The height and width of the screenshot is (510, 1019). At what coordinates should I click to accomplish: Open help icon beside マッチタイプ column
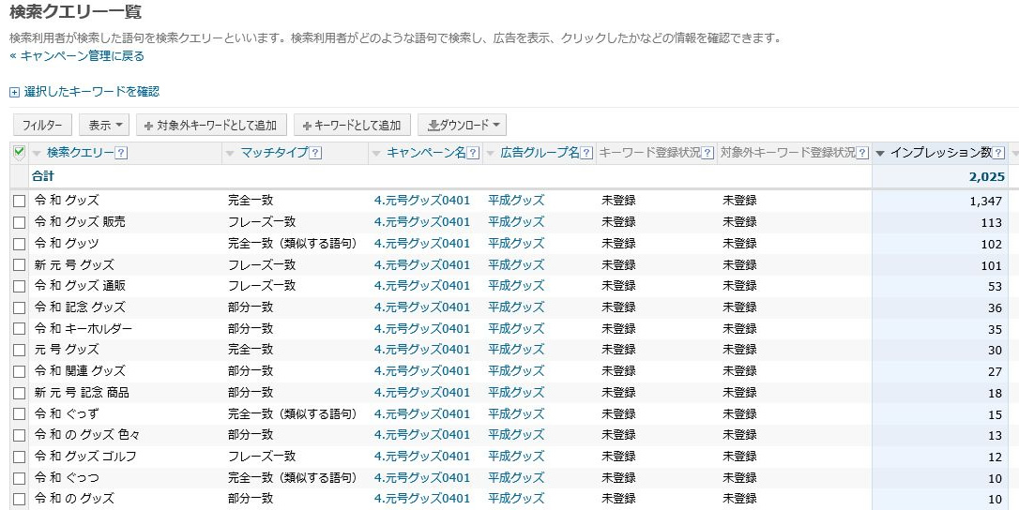coord(315,153)
